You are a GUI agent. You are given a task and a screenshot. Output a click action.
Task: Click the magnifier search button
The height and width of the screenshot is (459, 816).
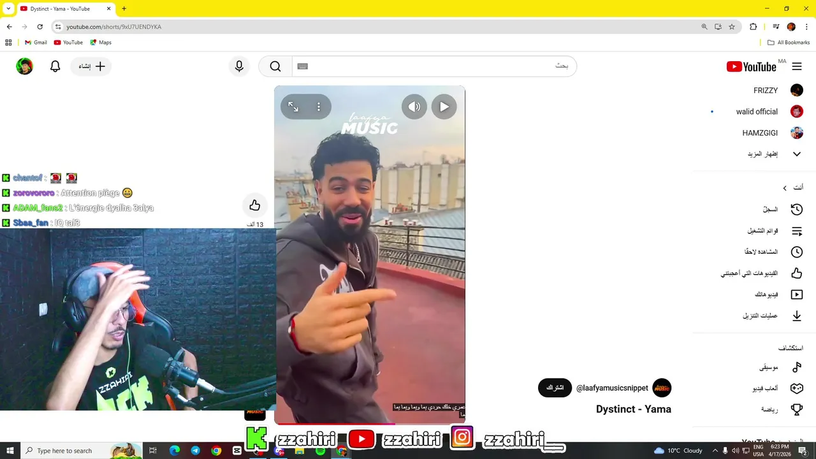pos(275,66)
